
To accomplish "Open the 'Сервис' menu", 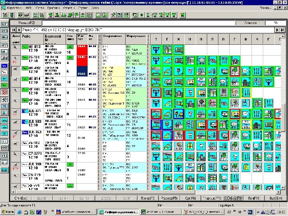I will [83, 8].
